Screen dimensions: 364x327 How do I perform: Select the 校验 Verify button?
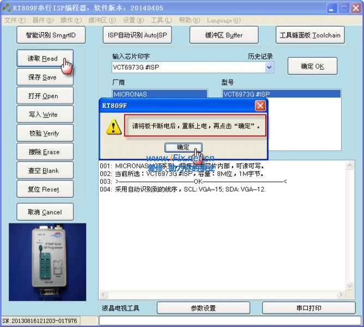43,134
